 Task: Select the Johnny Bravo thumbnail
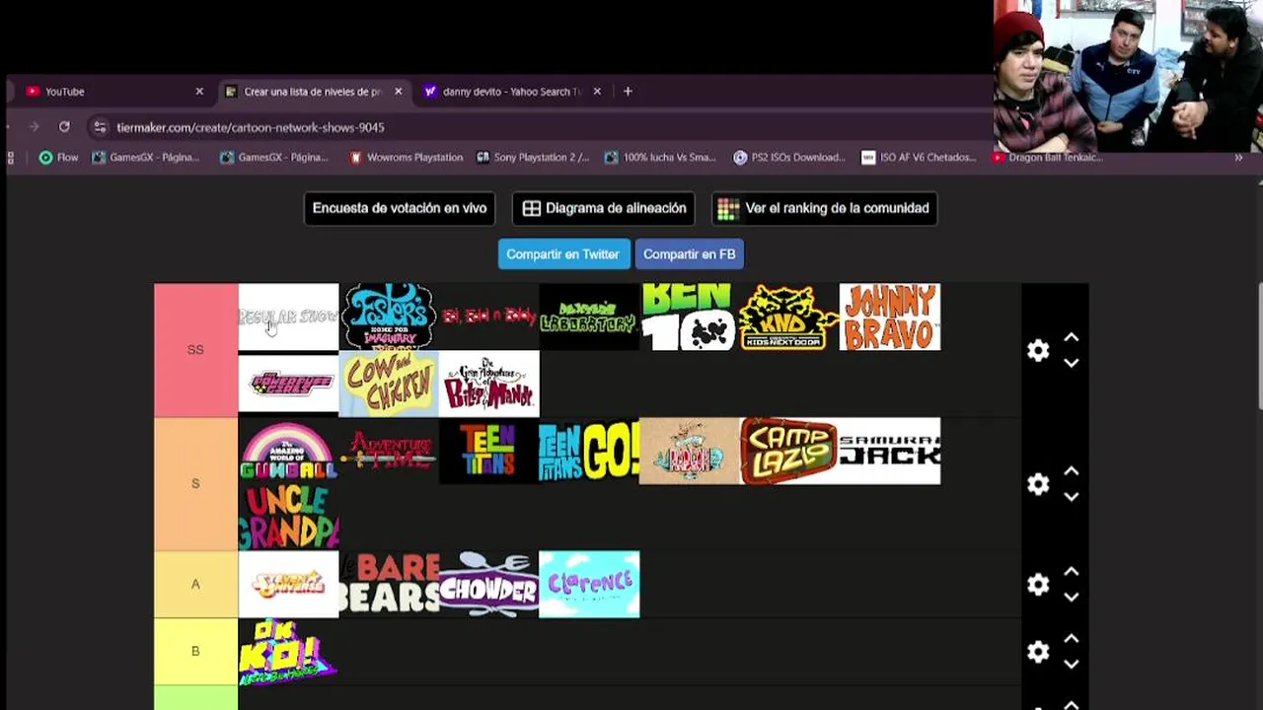(x=889, y=317)
